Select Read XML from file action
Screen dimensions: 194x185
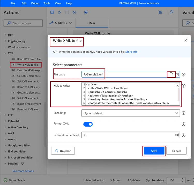(x=26, y=59)
